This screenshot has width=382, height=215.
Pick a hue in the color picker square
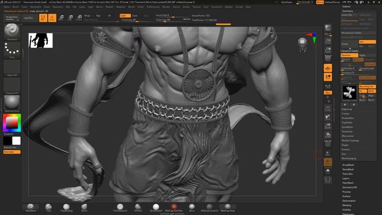point(12,122)
